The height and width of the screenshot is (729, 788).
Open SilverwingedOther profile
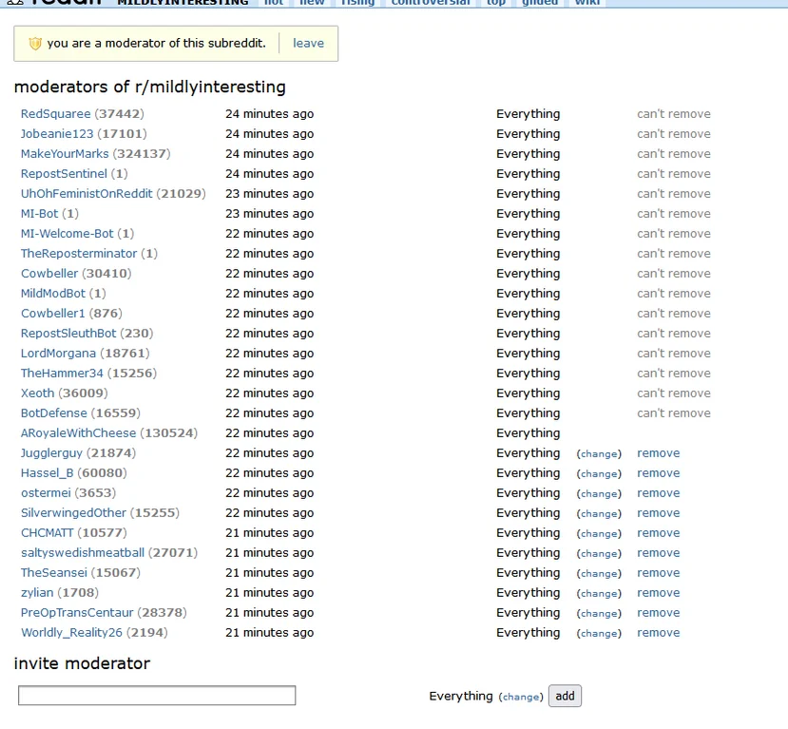[73, 513]
